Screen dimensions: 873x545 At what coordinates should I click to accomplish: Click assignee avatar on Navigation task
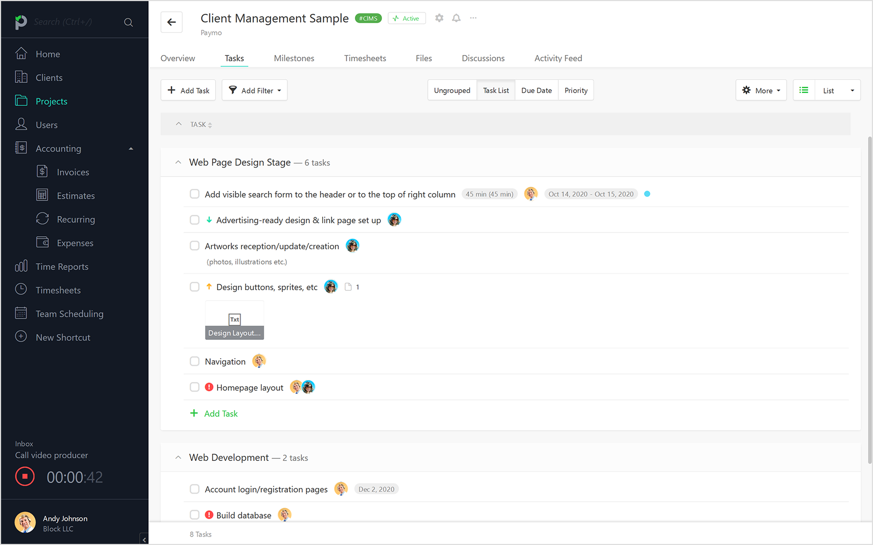click(x=259, y=361)
